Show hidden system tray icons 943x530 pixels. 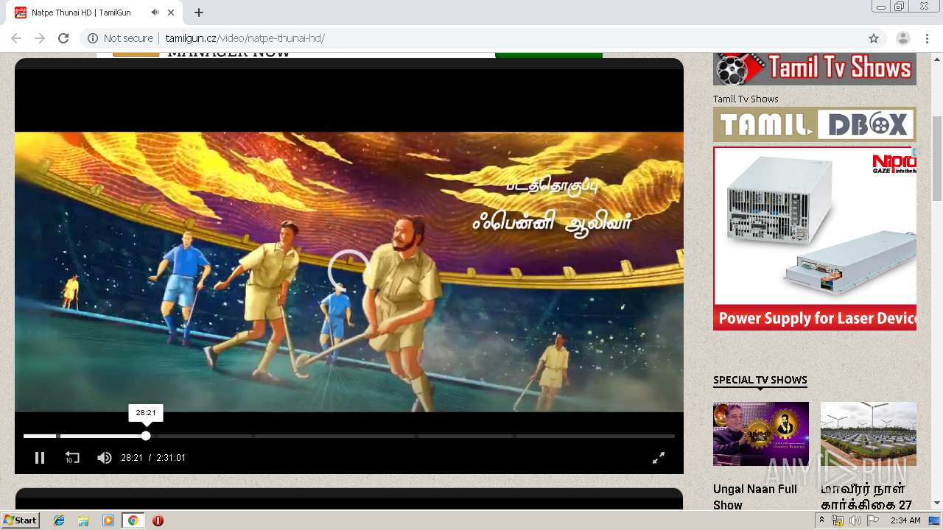821,520
